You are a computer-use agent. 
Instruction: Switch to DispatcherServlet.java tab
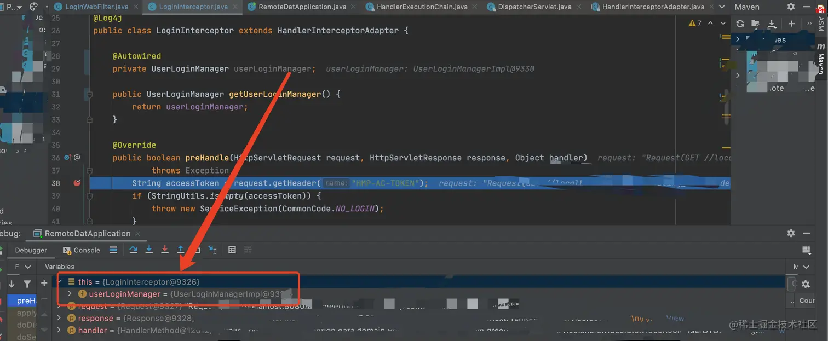pyautogui.click(x=534, y=7)
